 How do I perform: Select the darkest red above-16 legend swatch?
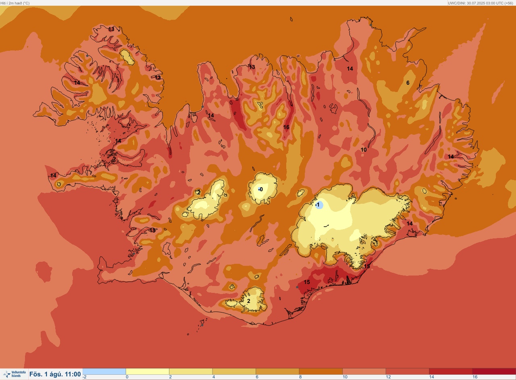[x=494, y=371]
